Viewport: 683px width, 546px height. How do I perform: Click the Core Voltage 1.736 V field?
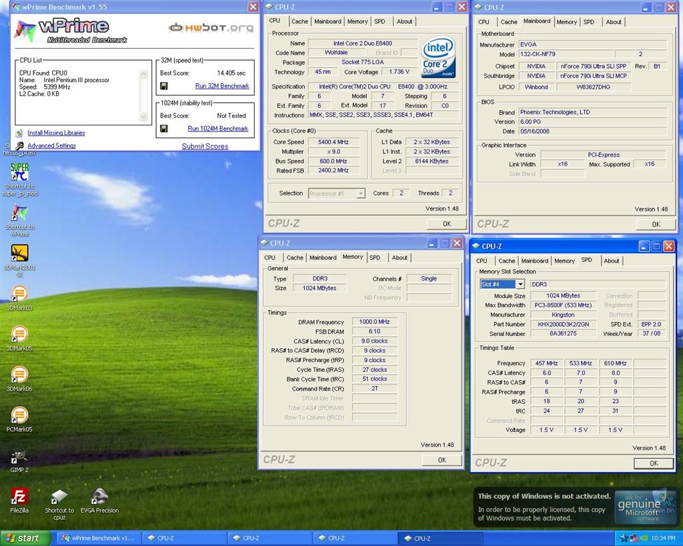coord(400,72)
